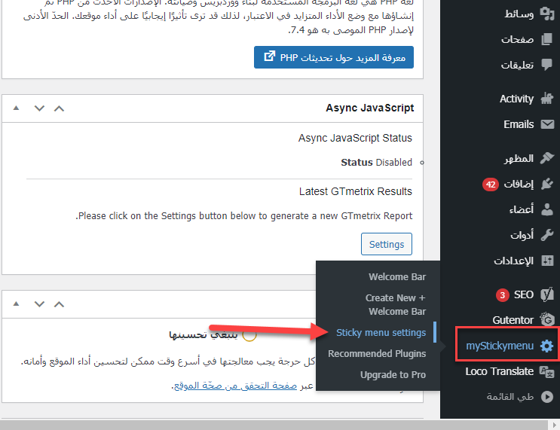Viewport: 560px width, 430px height.
Task: Click the horizontal scrollbar right arrow
Action: (554, 425)
